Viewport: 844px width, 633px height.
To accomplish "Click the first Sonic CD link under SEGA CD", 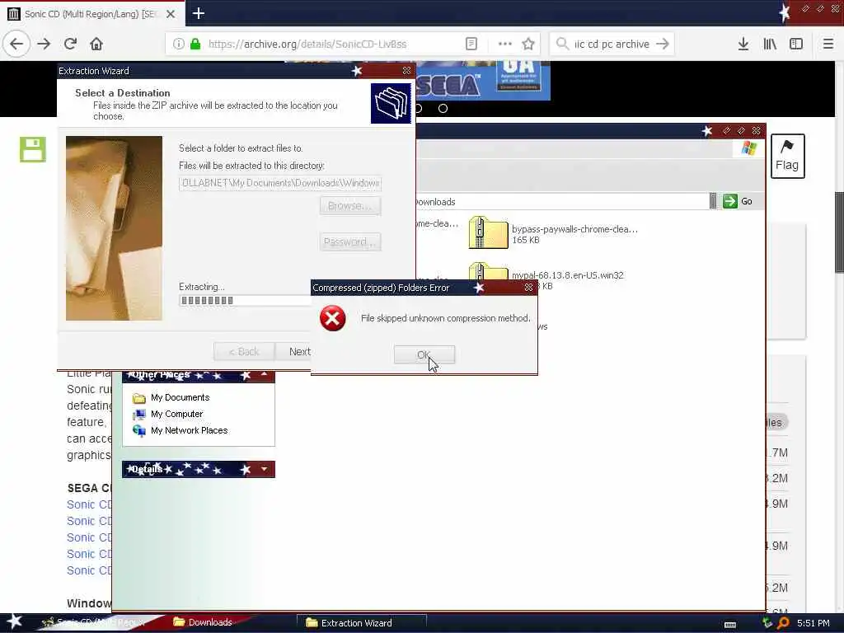I will point(89,504).
